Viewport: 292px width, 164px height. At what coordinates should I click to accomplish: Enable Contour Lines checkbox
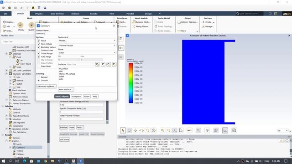pos(39,50)
